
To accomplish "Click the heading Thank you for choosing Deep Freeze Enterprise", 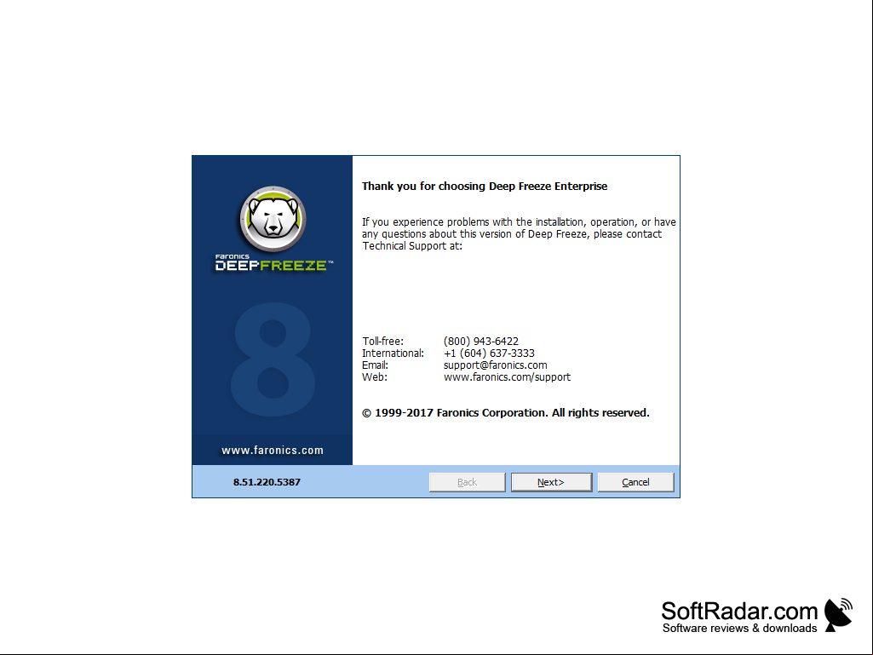I will 485,186.
